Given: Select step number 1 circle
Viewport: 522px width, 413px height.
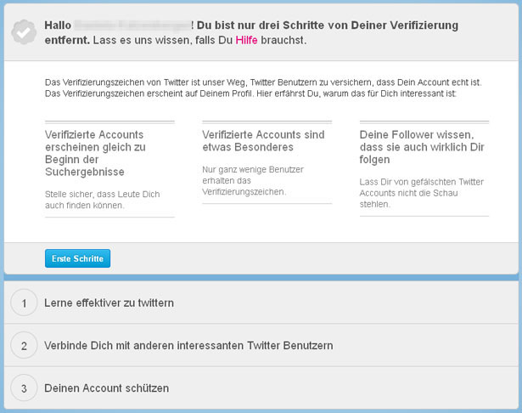Looking at the screenshot, I should pos(24,303).
